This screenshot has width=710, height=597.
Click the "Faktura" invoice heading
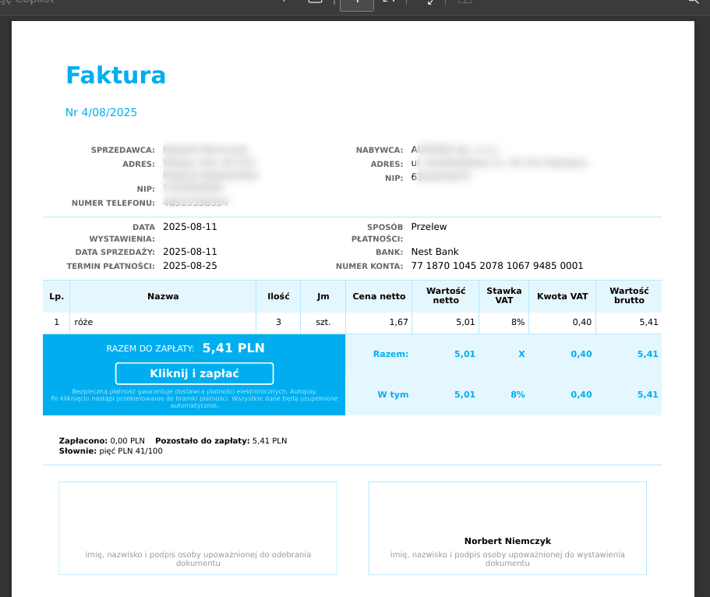[x=115, y=76]
